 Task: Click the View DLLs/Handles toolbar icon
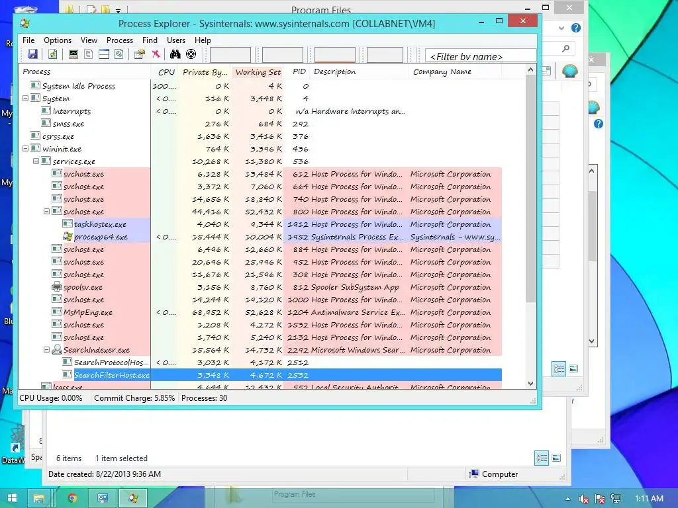119,54
